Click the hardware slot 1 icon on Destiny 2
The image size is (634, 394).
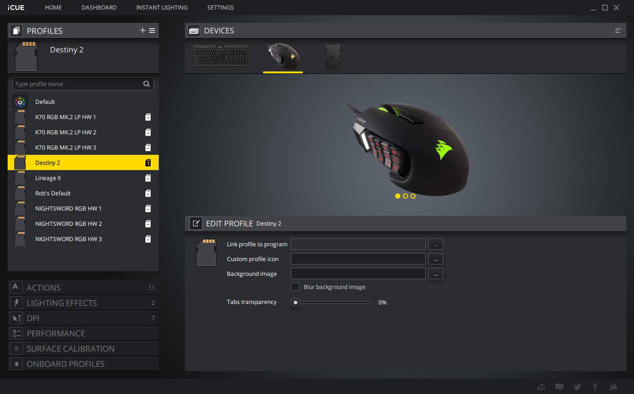[x=148, y=162]
